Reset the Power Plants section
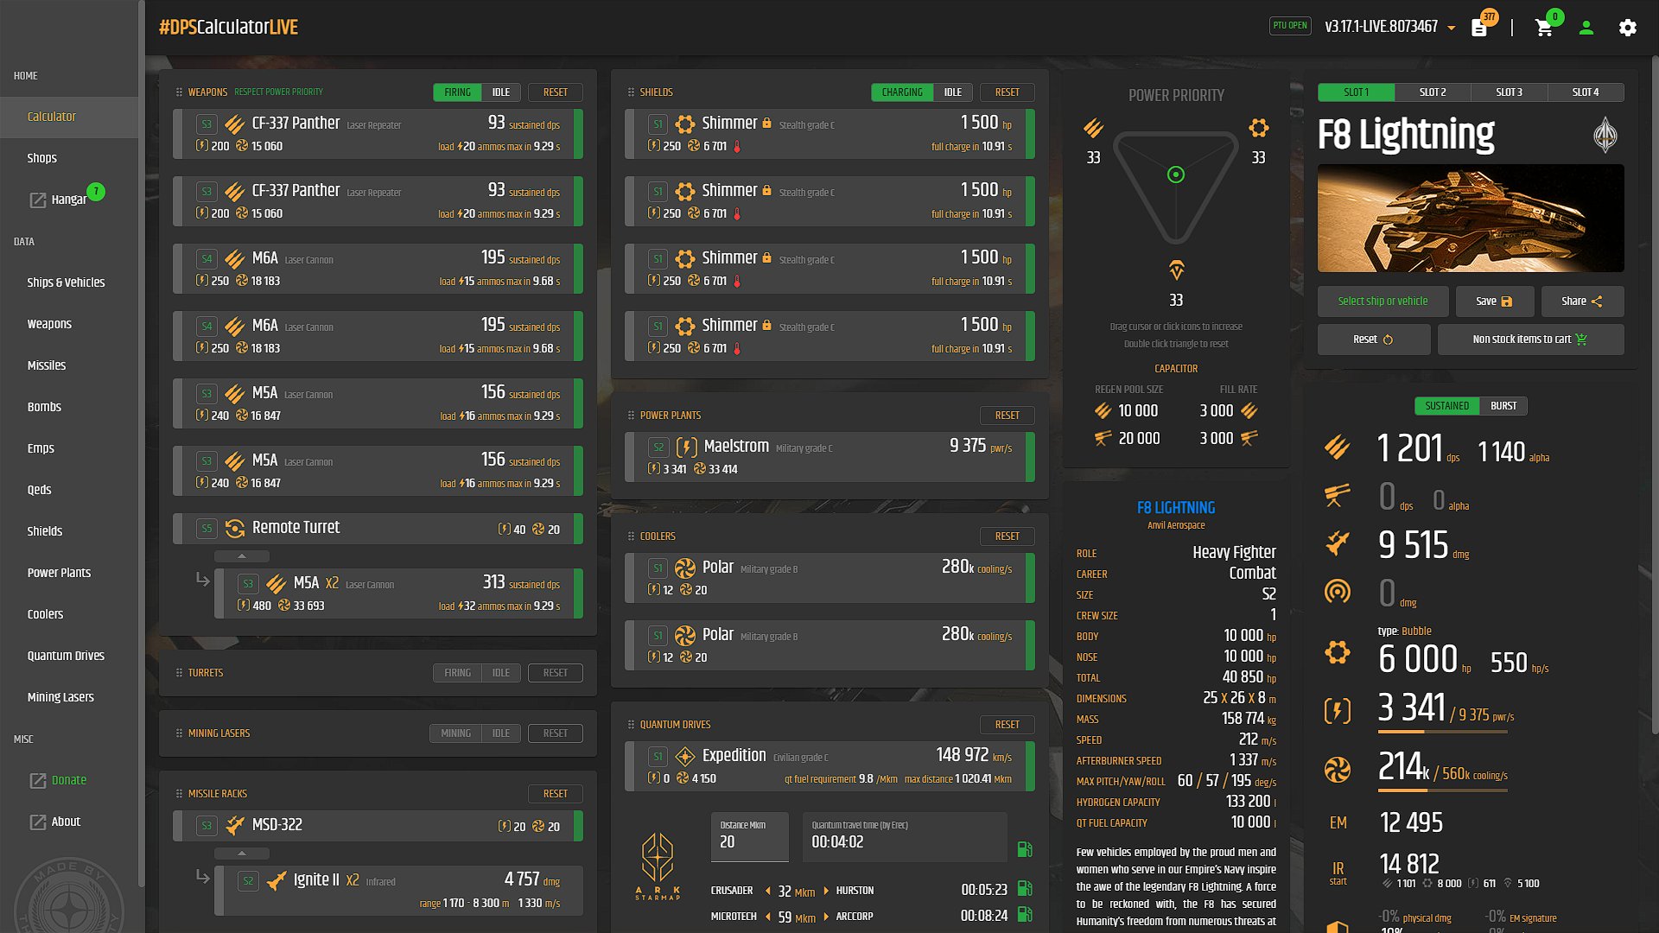The height and width of the screenshot is (933, 1659). [x=1007, y=416]
